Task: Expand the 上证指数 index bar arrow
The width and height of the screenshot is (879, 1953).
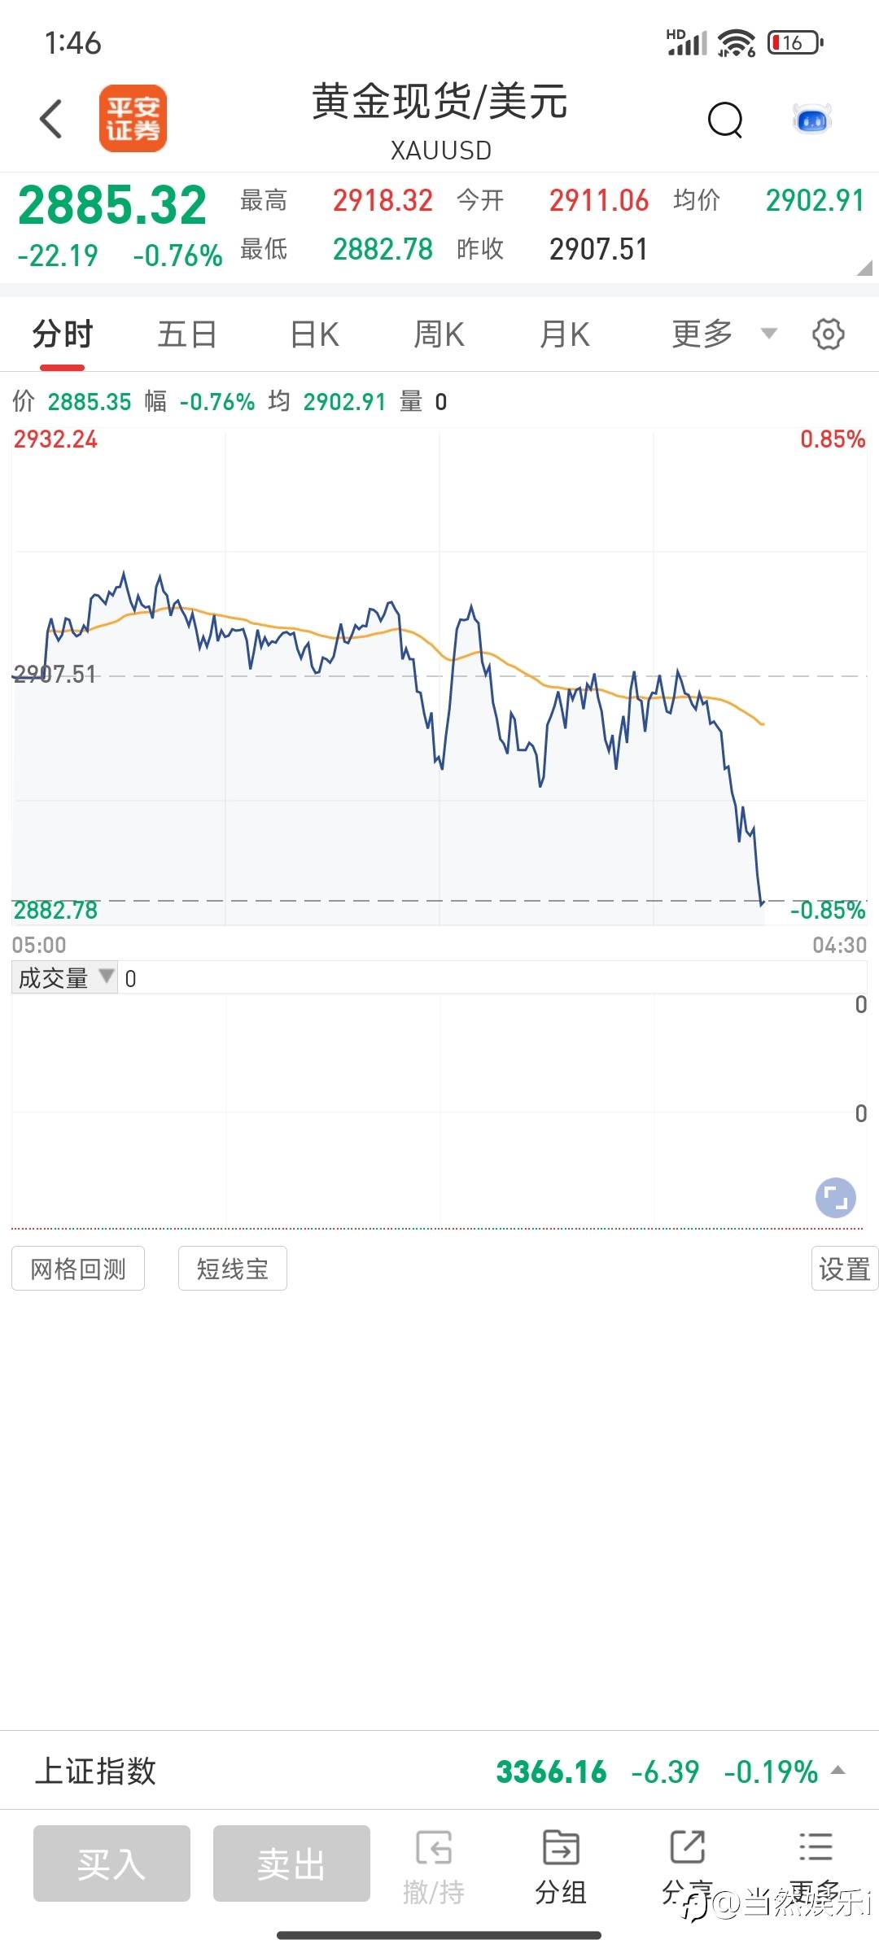Action: click(x=837, y=1771)
